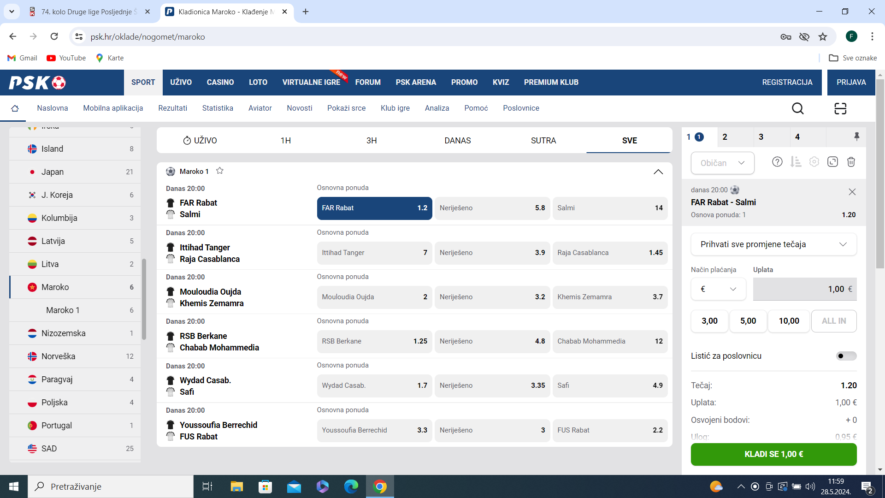Open YouTube bookmark
This screenshot has width=885, height=498.
(66, 58)
